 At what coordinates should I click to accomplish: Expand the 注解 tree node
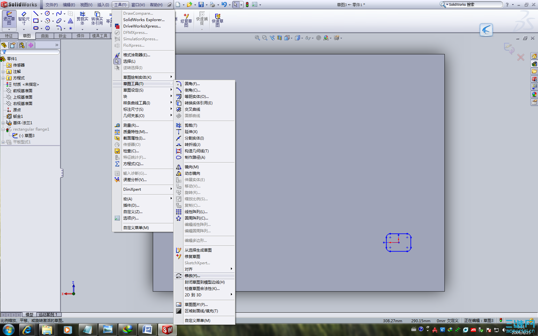pyautogui.click(x=3, y=72)
